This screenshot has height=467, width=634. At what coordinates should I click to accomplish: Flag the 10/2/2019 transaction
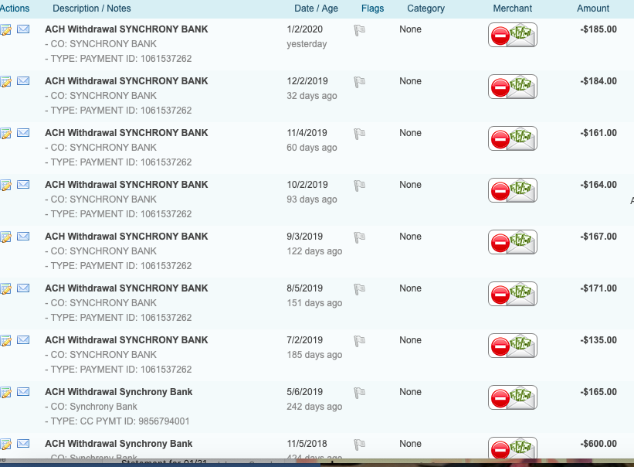click(x=359, y=186)
